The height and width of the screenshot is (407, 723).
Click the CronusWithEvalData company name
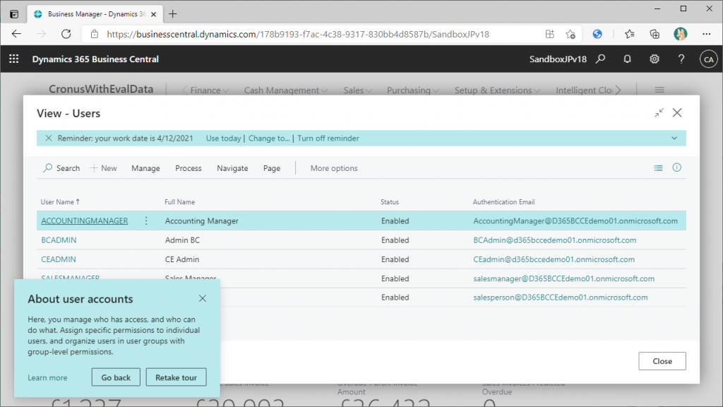click(101, 89)
